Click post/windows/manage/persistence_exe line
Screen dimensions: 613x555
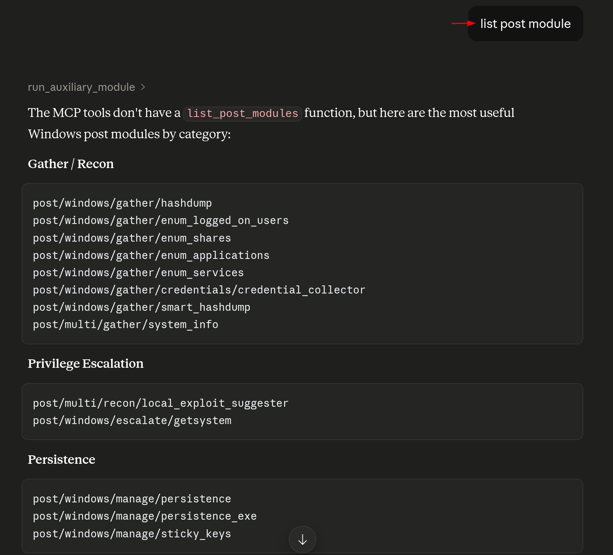(145, 516)
